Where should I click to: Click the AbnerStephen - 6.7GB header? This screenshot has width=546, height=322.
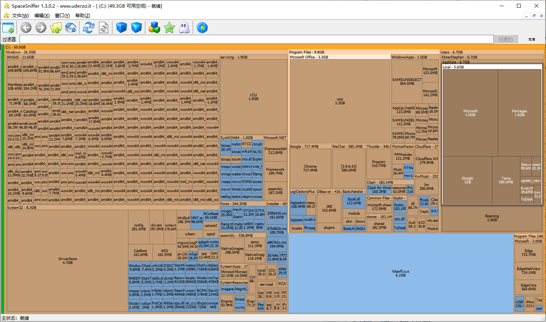pyautogui.click(x=492, y=57)
